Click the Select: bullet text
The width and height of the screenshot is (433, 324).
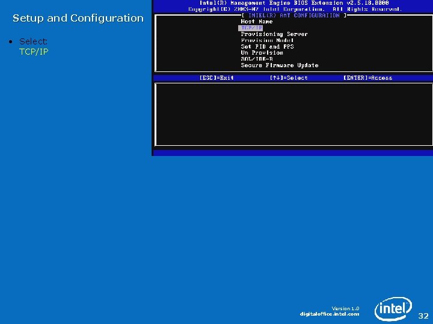[33, 41]
